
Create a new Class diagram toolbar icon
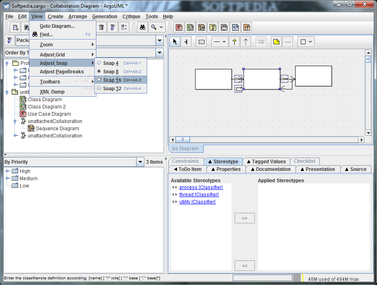click(x=190, y=27)
